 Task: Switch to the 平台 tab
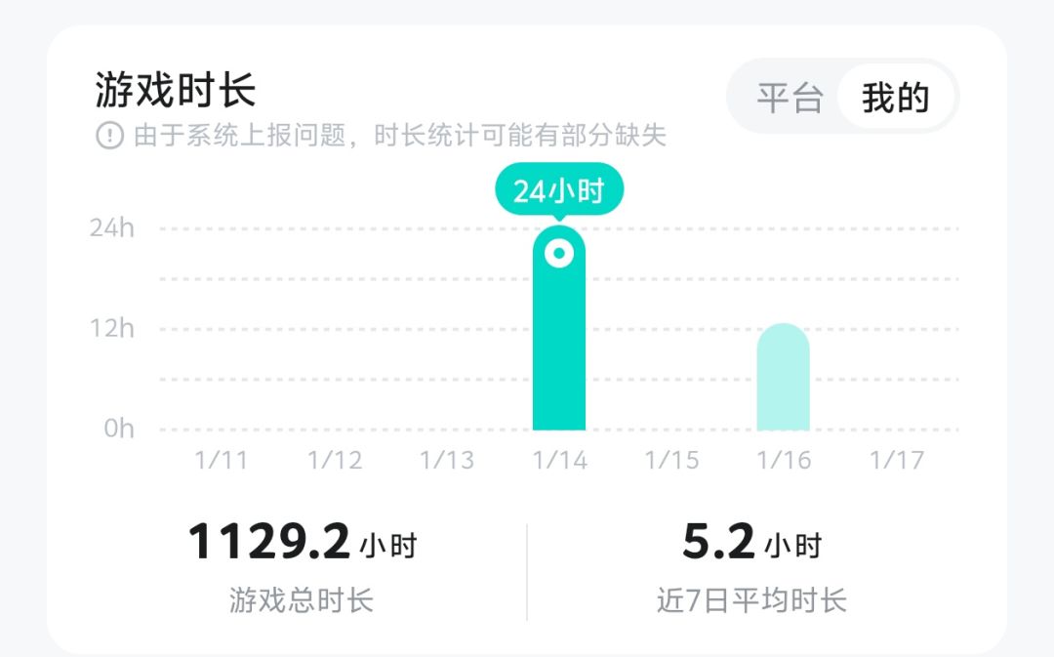[x=790, y=98]
